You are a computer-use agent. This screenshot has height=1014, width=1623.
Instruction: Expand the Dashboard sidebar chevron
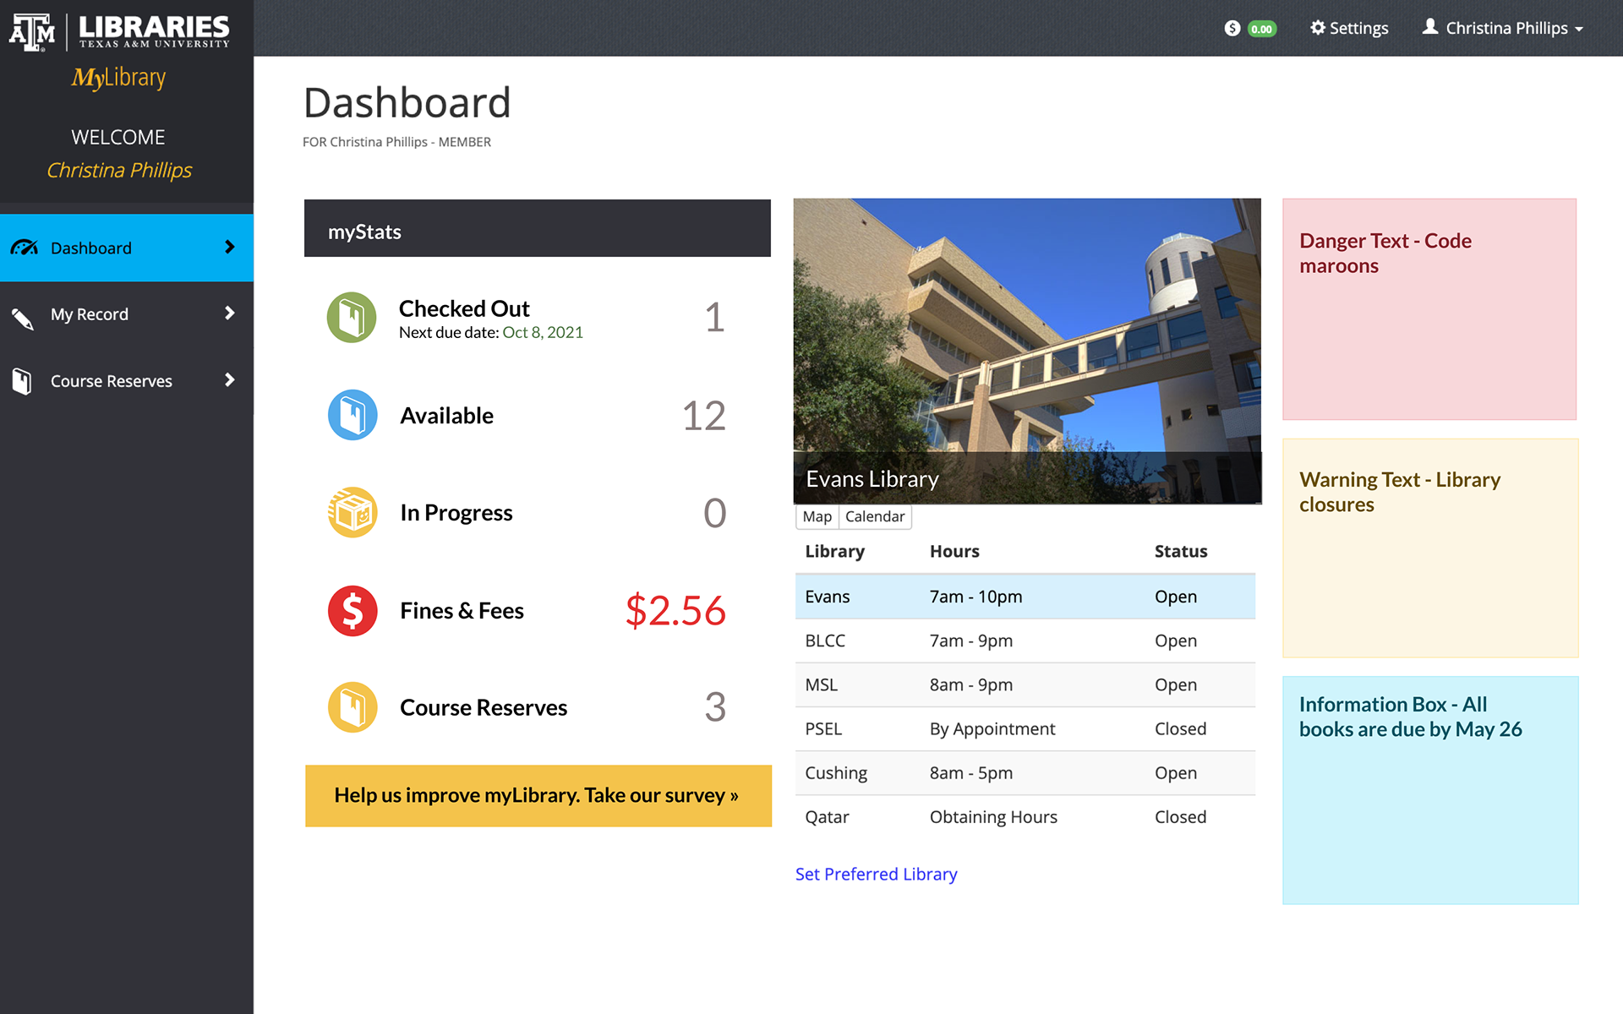coord(229,247)
